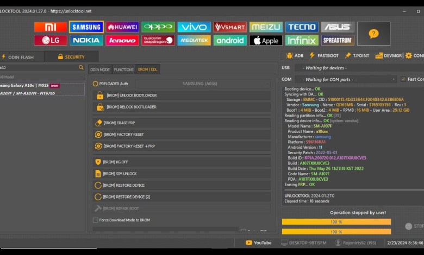Select the Android logo
Image resolution: width=424 pixels, height=255 pixels.
[230, 40]
